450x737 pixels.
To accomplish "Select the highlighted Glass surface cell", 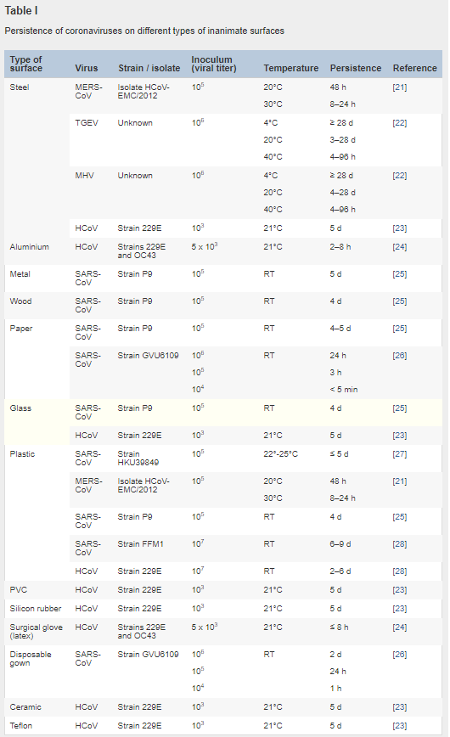I will [37, 423].
